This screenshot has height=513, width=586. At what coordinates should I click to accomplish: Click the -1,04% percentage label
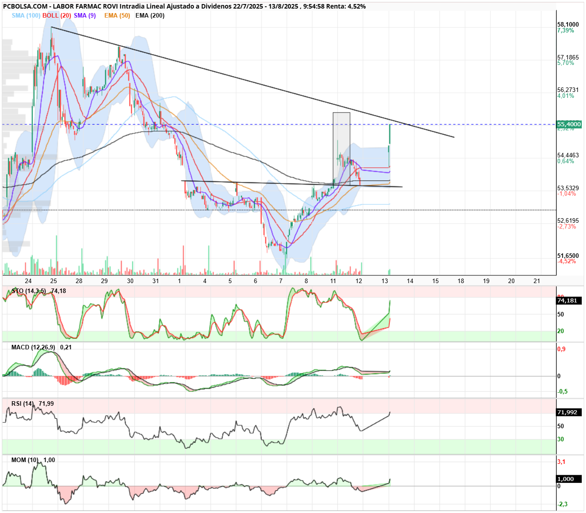pos(567,194)
